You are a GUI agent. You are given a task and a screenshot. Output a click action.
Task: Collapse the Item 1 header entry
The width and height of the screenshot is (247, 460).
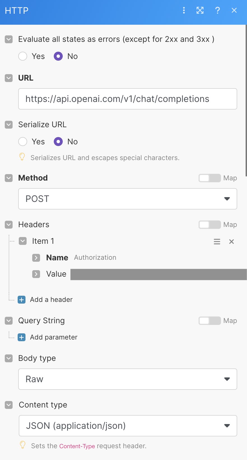pyautogui.click(x=23, y=241)
